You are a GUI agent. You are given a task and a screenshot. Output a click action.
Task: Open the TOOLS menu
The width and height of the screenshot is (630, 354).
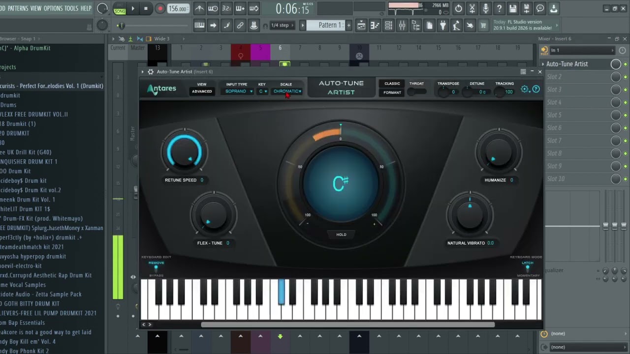tap(71, 8)
